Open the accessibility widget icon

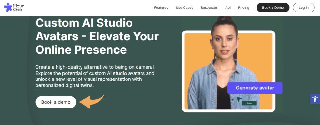tap(315, 99)
